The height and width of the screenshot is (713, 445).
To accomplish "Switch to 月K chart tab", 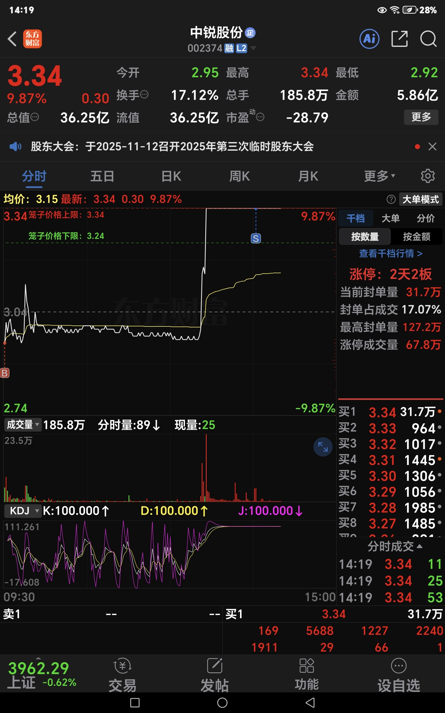I will 308,177.
